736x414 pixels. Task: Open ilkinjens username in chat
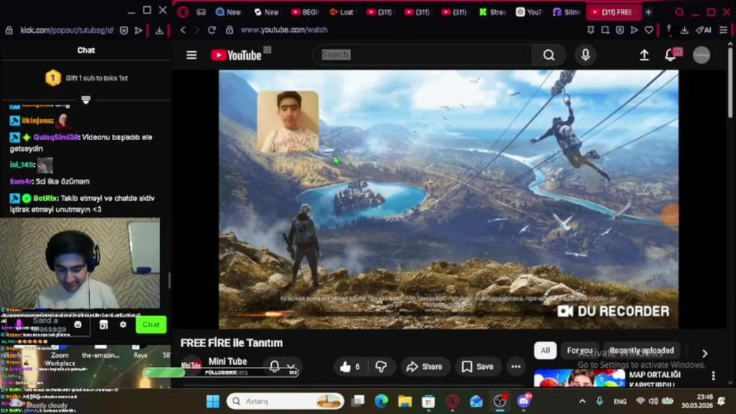(38, 121)
